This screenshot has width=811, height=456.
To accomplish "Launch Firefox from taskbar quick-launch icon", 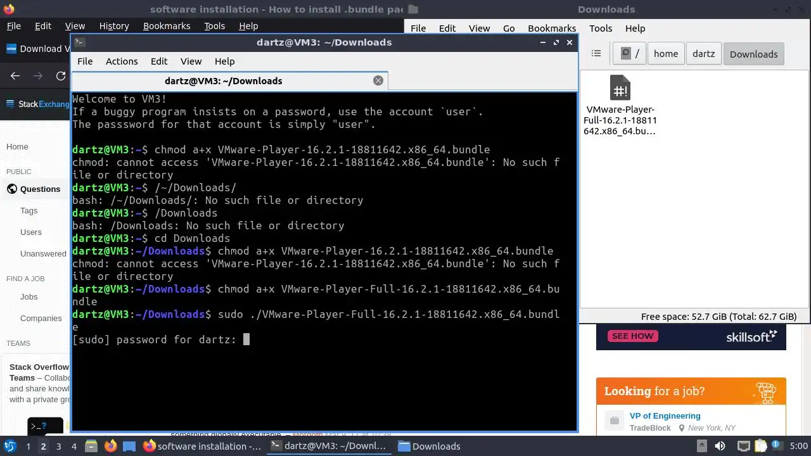I will [x=110, y=446].
